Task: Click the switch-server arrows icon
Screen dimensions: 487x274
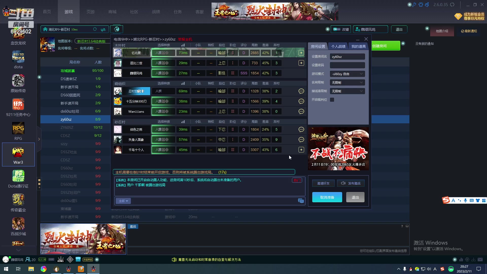Action: [103, 29]
